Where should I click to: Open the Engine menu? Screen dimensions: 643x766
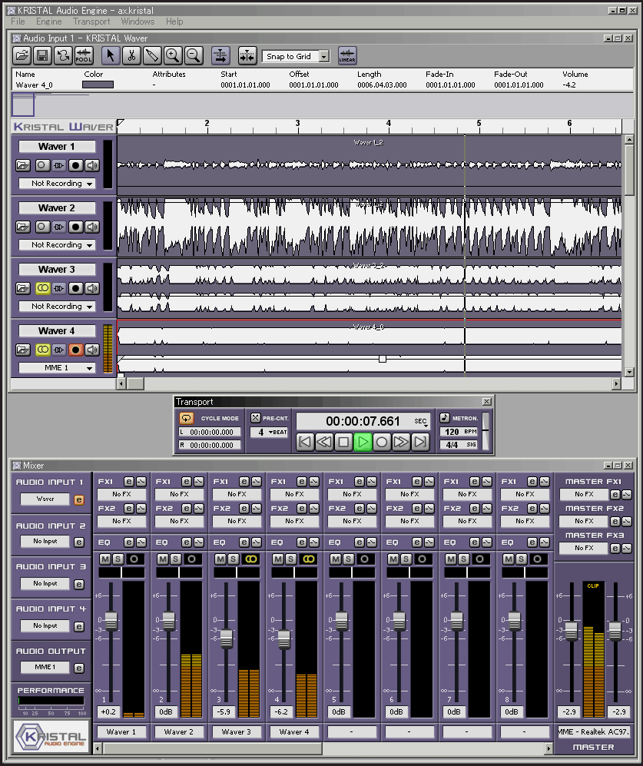48,22
